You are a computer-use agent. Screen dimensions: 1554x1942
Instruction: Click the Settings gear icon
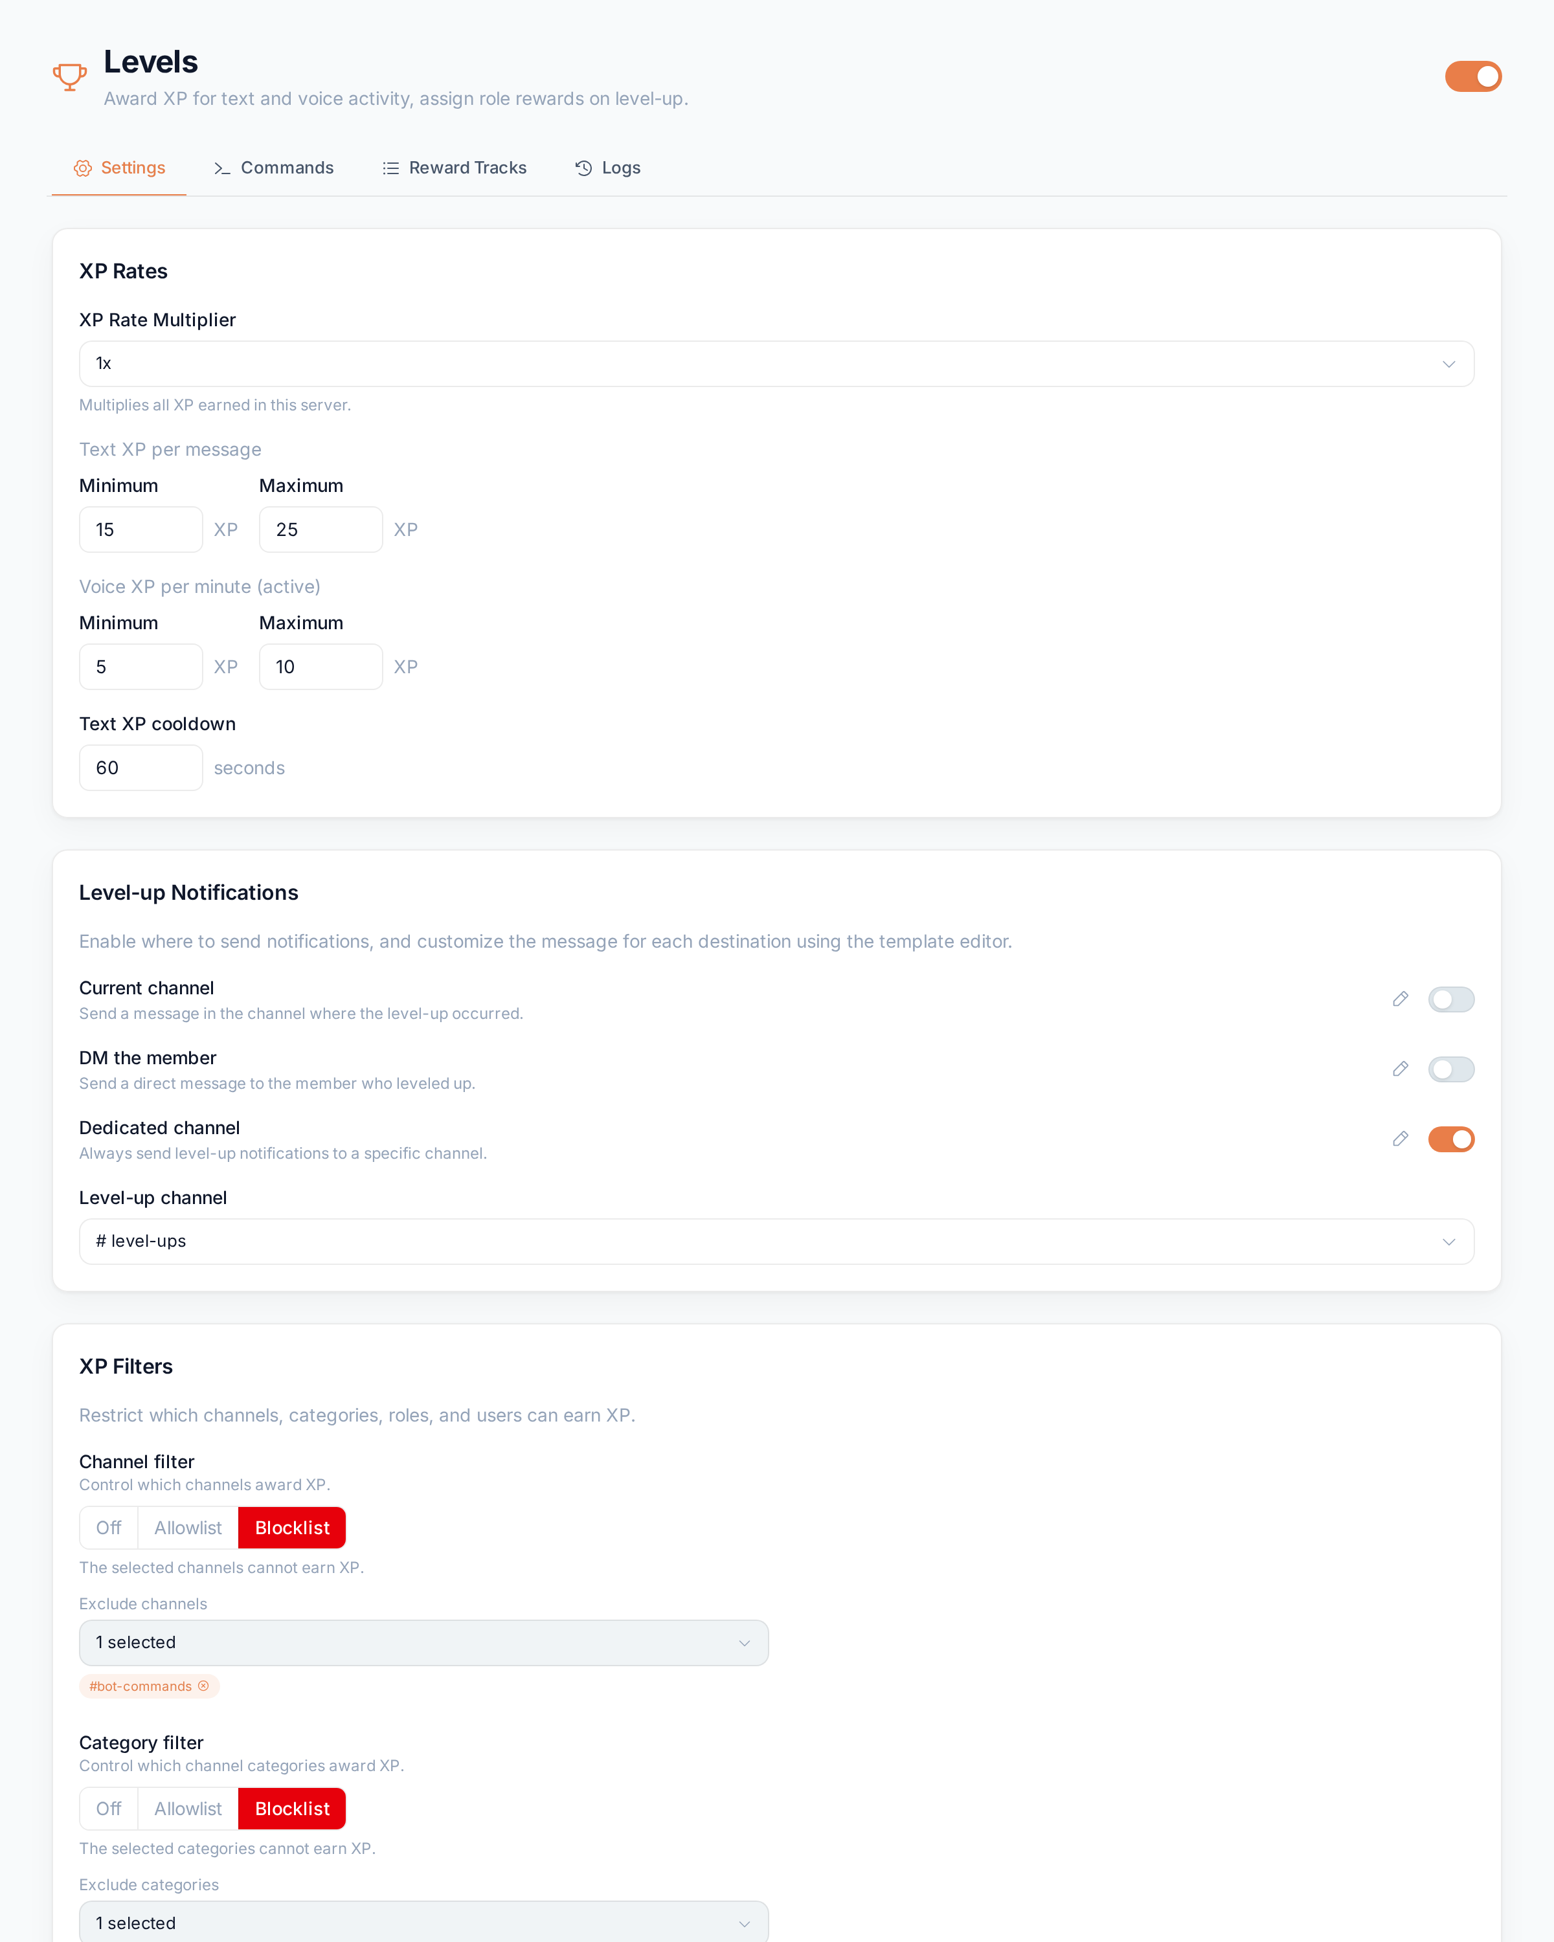tap(83, 168)
